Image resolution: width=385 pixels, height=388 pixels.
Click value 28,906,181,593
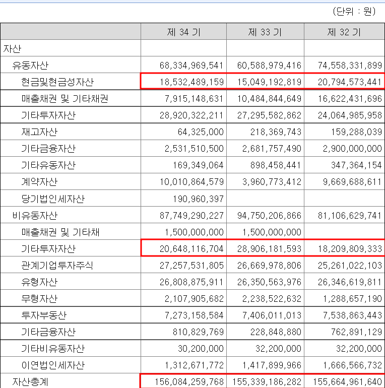(x=269, y=249)
